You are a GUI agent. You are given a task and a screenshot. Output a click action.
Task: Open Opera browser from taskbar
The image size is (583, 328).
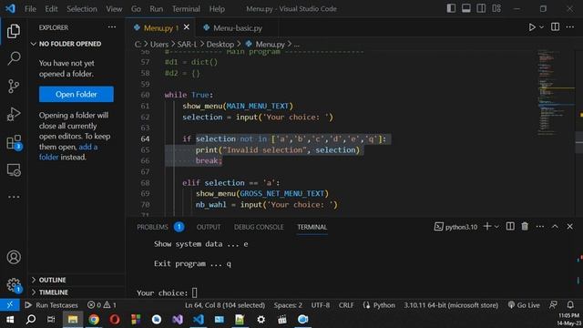(x=115, y=320)
